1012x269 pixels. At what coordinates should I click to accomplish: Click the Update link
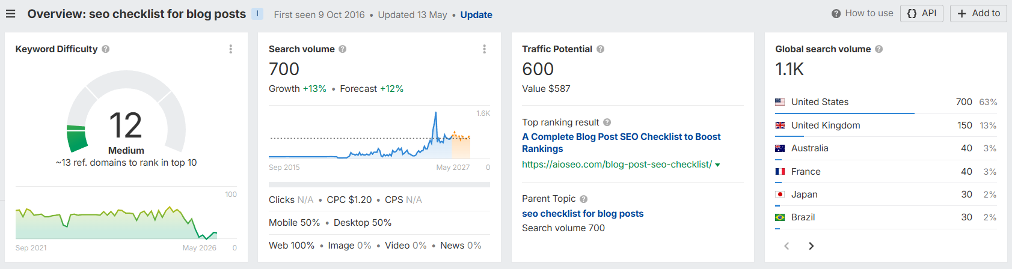[x=476, y=15]
